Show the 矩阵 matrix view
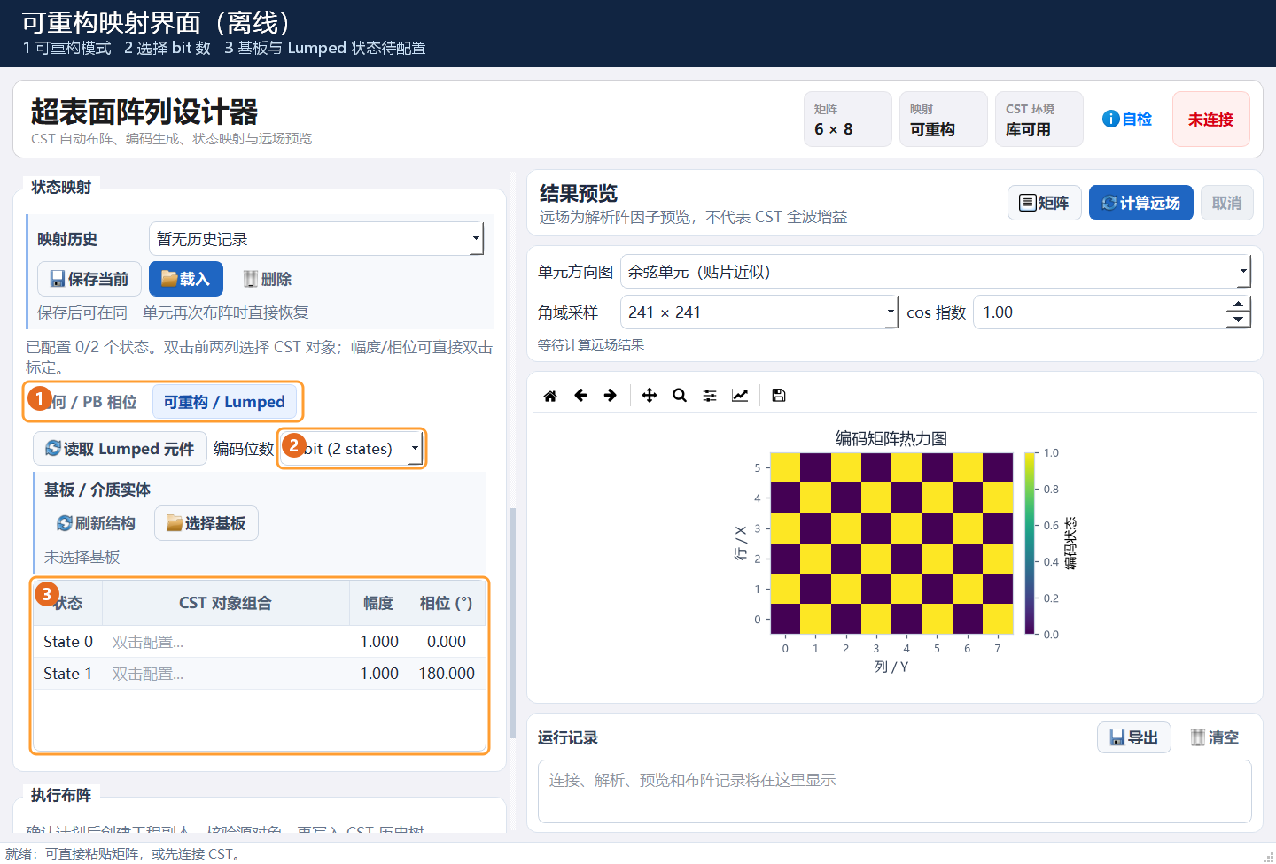Screen dimensions: 1276x864 point(1044,203)
